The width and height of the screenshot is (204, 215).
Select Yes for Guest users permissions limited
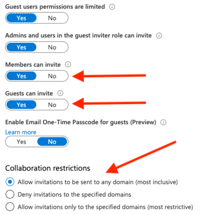point(22,18)
